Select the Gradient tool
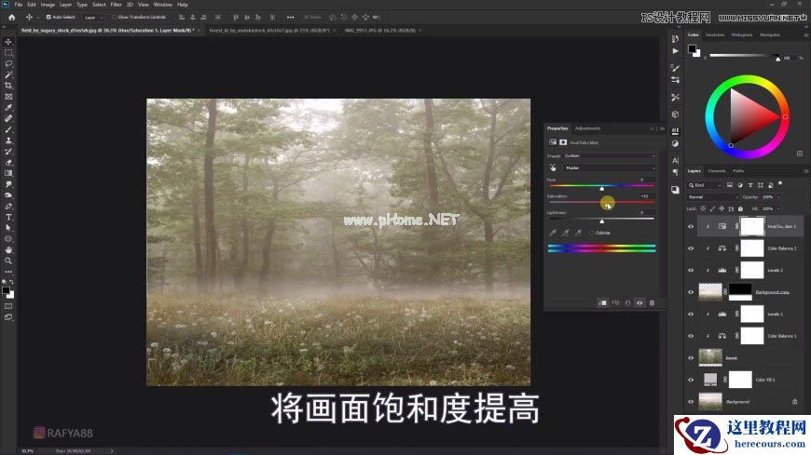This screenshot has height=455, width=811. 8,173
